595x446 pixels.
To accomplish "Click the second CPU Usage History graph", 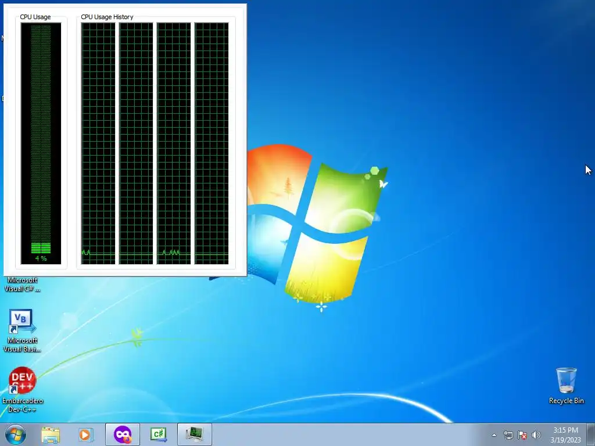I will (x=136, y=143).
